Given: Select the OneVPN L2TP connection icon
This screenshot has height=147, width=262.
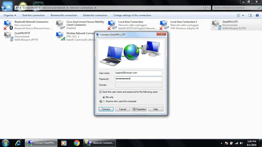Looking at the screenshot, I should click(216, 25).
